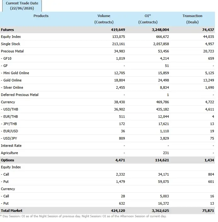Select the Gold Online row label
Screen dimensions: 218x222
[x=11, y=80]
